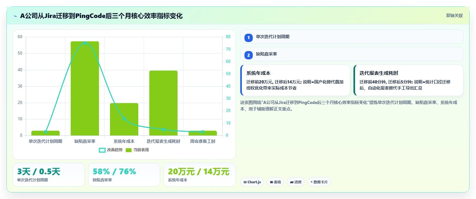Click the 数据卡片 tag
The image size is (476, 199).
click(319, 182)
